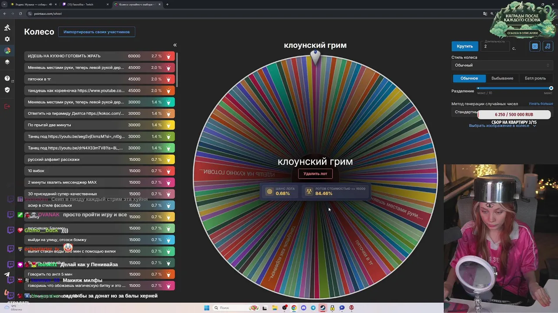This screenshot has width=558, height=313.
Task: Open File Explorer from the taskbar
Action: (275, 308)
